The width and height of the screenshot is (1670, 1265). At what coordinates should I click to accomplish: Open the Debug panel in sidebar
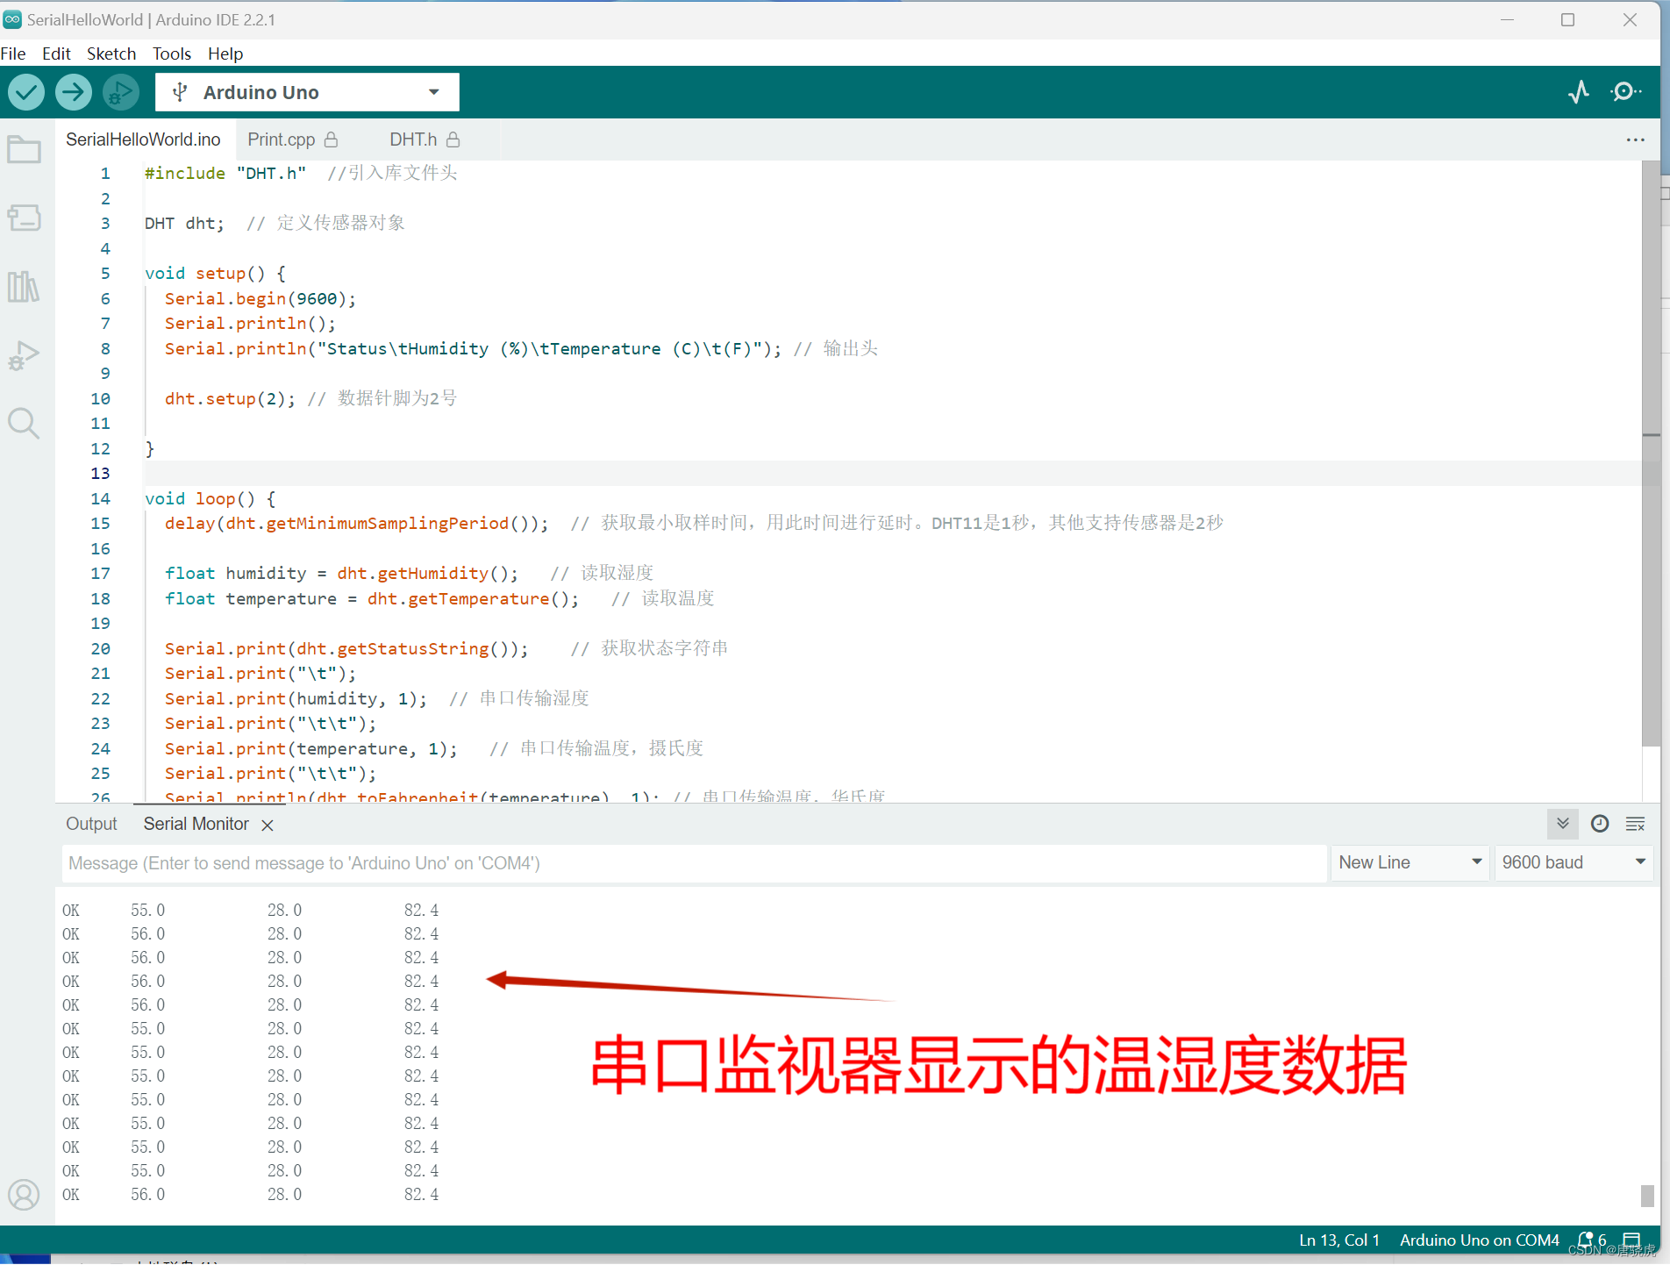[x=24, y=355]
